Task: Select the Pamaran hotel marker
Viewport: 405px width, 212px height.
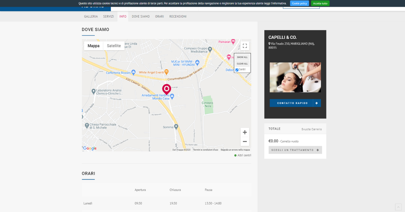Action: pyautogui.click(x=233, y=42)
